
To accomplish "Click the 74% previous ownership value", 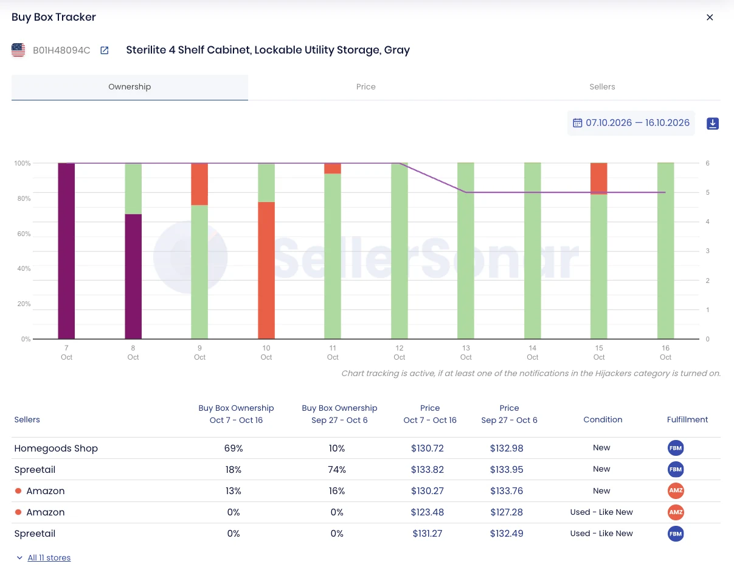I will (337, 470).
